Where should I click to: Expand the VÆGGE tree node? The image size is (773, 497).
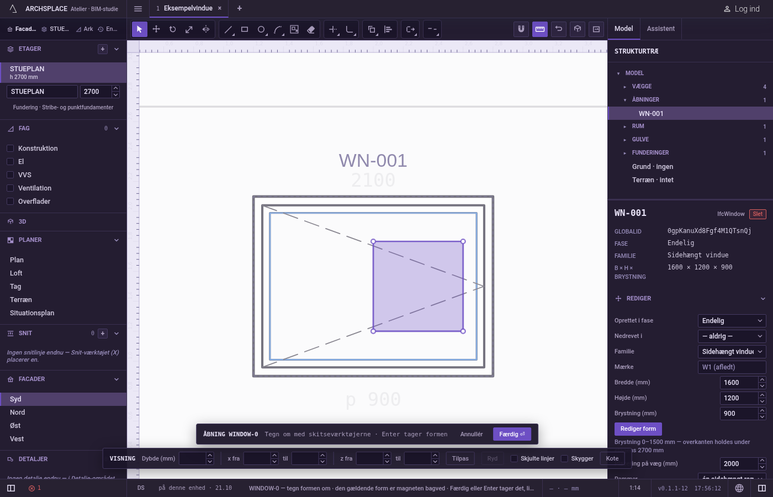pos(625,87)
